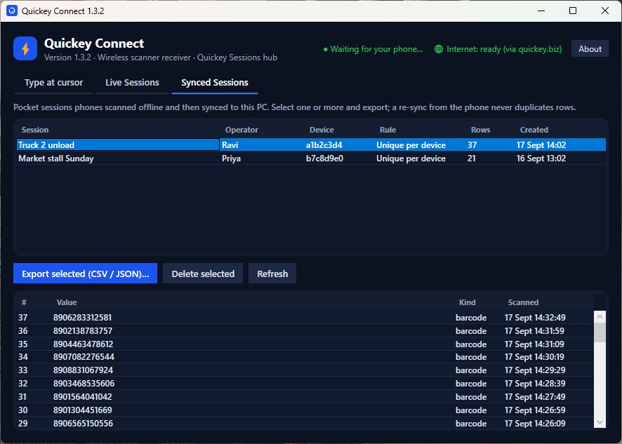Click the scrollbar up arrow in scan list
This screenshot has height=444, width=622.
click(600, 316)
